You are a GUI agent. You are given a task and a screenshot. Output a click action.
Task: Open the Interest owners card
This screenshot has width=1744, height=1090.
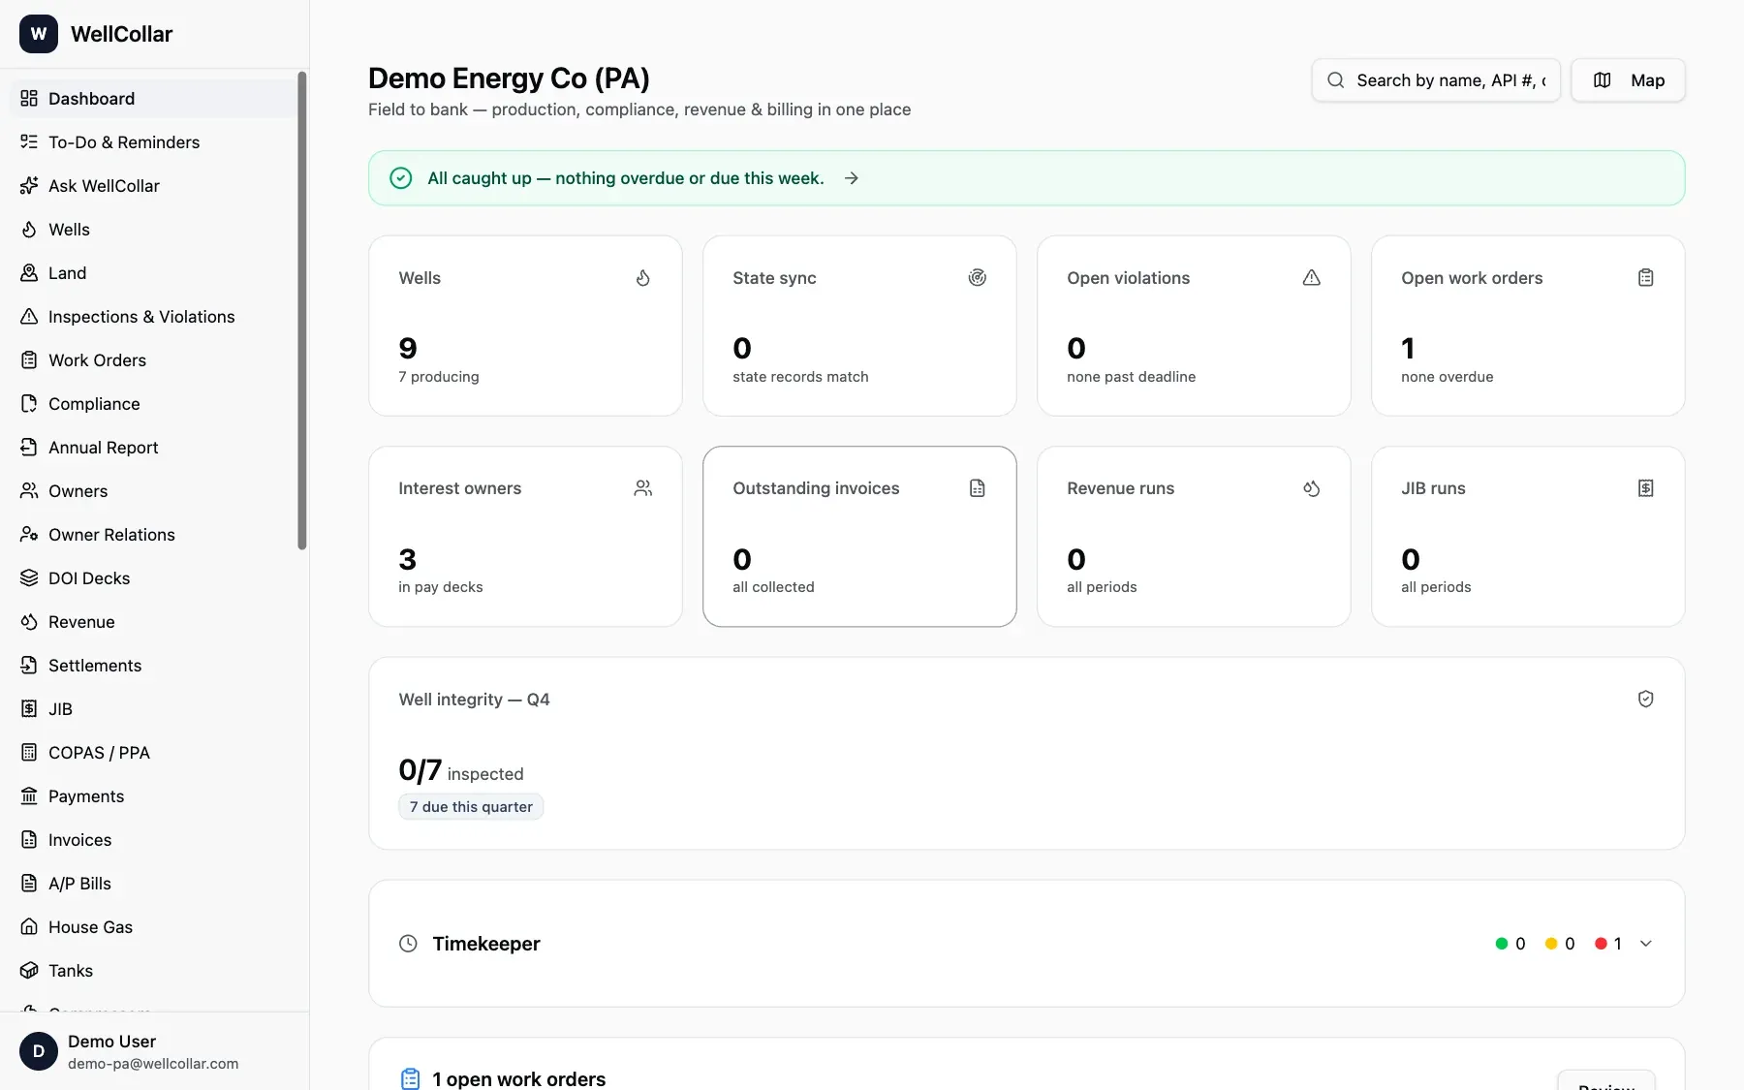pyautogui.click(x=525, y=537)
